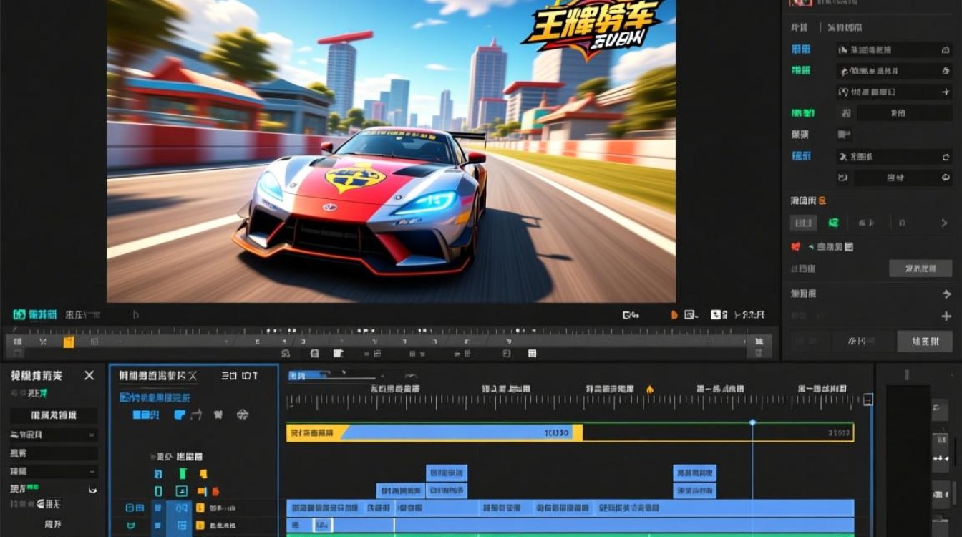Click the right arrow icon above the large plus
Viewport: 962px width, 537px height.
[946, 294]
